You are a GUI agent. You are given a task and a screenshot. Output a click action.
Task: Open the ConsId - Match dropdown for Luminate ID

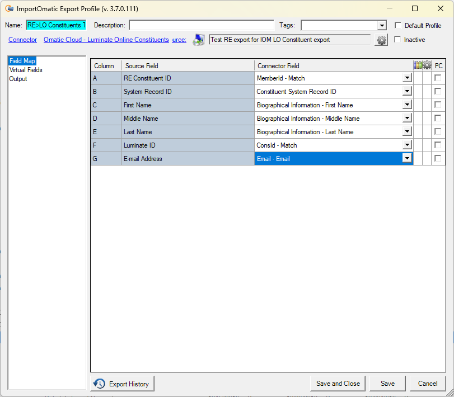tap(407, 145)
